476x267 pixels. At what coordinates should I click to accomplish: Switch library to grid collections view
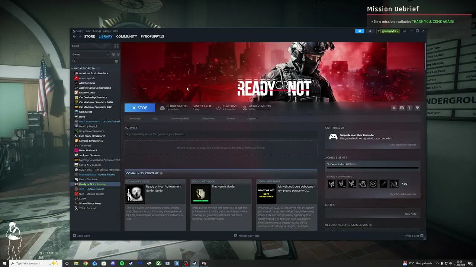coord(116,46)
